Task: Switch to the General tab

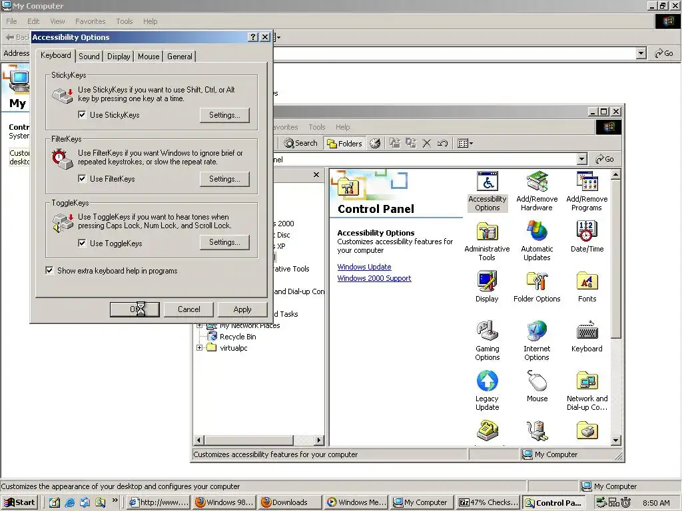Action: click(180, 57)
